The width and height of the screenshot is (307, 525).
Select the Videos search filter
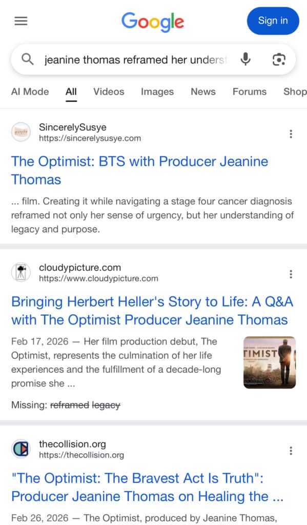click(108, 92)
